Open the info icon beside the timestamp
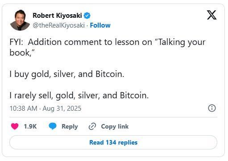Image resolution: width=228 pixels, height=161 pixels. click(212, 108)
